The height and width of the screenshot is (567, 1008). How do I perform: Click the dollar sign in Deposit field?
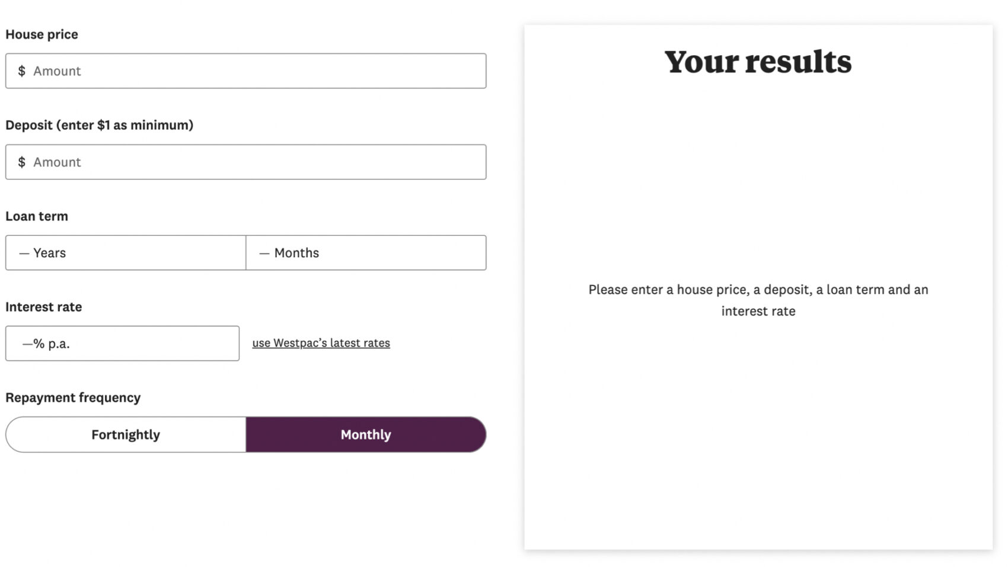tap(21, 162)
